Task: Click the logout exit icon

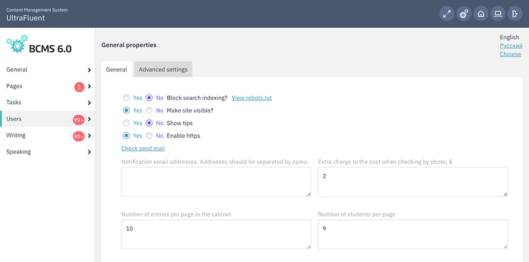Action: pyautogui.click(x=515, y=14)
